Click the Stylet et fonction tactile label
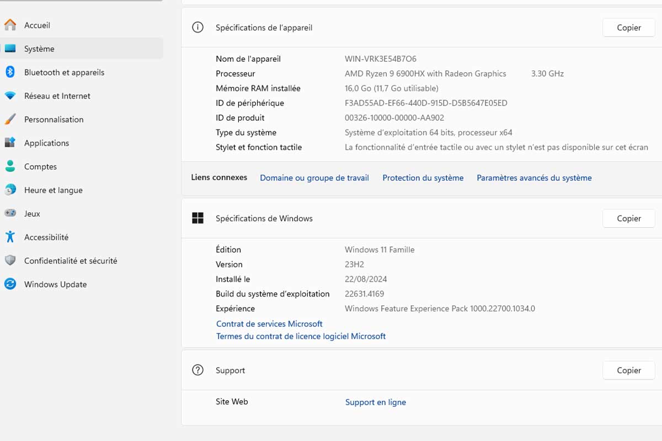 point(259,147)
